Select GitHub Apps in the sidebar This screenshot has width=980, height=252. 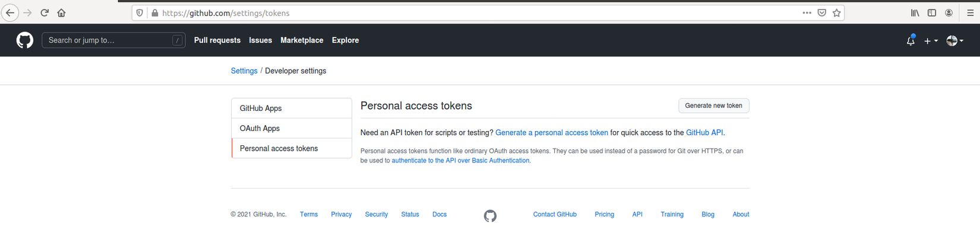point(261,109)
